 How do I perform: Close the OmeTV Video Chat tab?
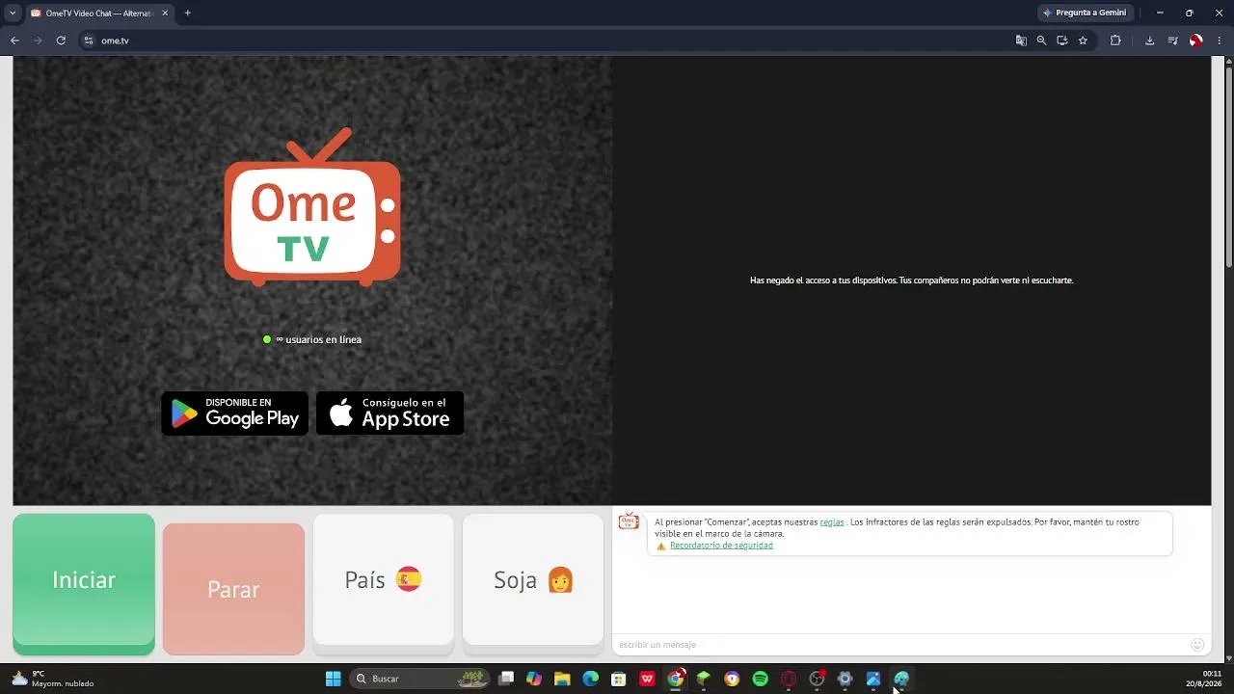[x=165, y=13]
